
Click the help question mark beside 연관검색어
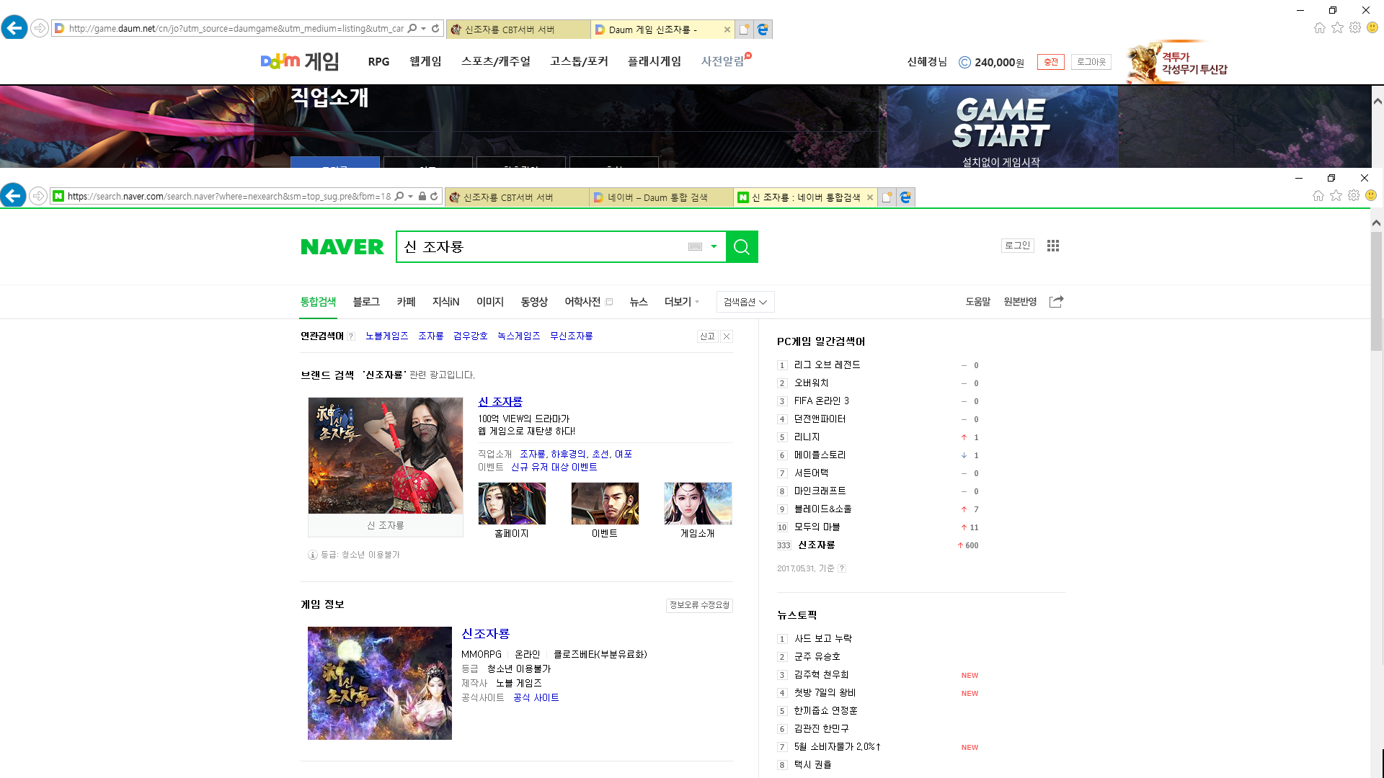click(x=351, y=336)
